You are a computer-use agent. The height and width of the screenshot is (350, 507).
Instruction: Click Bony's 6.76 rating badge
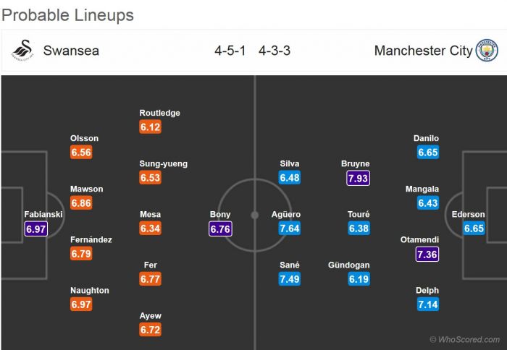(x=220, y=229)
